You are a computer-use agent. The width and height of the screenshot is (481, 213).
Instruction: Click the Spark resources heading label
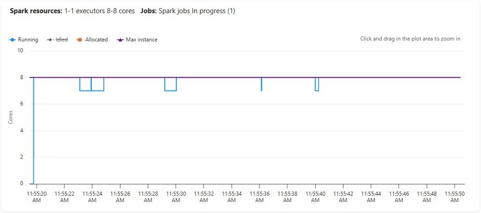[36, 11]
